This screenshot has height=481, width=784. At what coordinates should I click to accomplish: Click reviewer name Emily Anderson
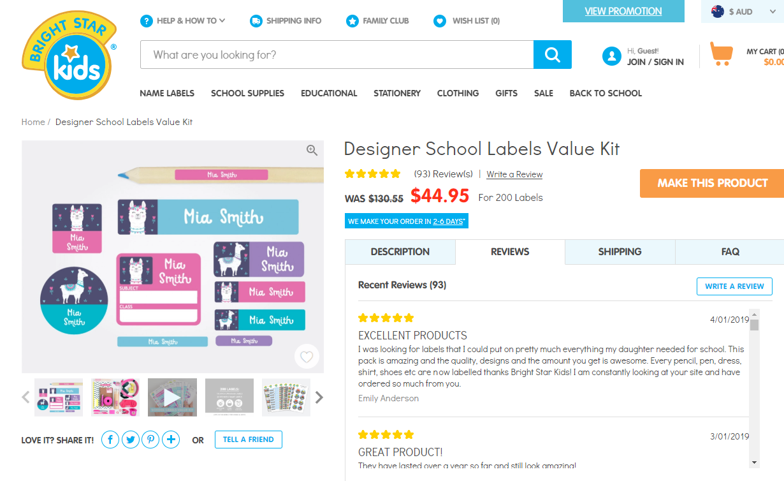(388, 398)
